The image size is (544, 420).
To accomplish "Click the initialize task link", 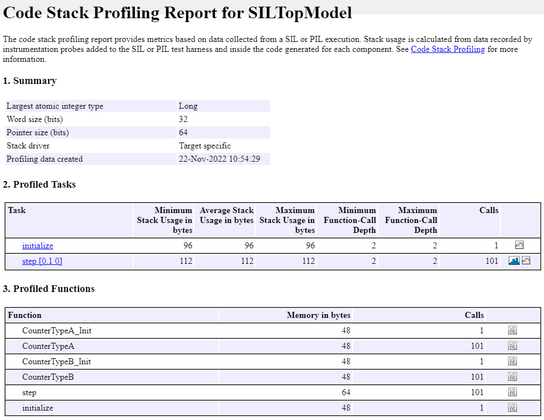I will (38, 246).
